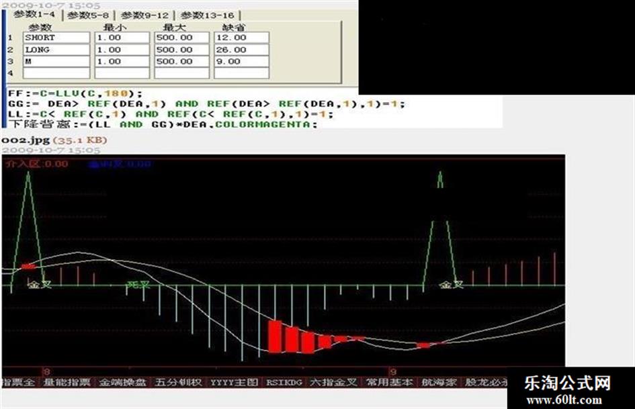Viewport: 635px width, 409px height.
Task: Click the column header 缺省
Action: tap(234, 27)
